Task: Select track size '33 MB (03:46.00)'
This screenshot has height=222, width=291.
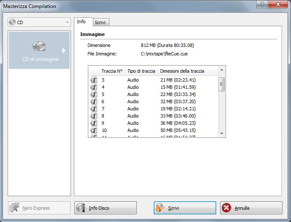Action: [x=178, y=116]
